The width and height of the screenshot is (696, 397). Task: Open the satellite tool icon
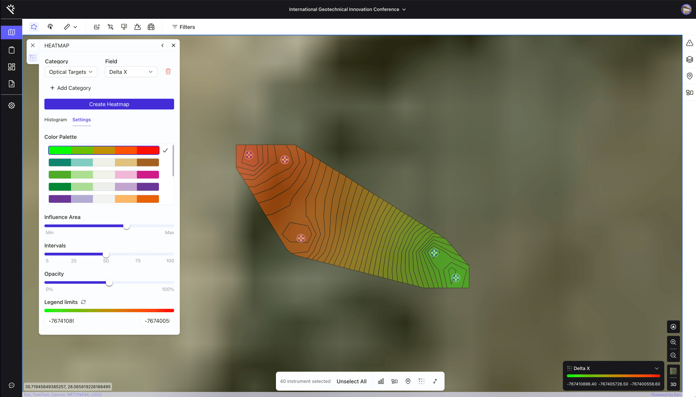click(x=110, y=27)
